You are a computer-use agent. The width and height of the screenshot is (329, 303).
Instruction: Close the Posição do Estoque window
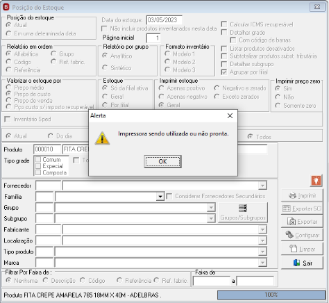pyautogui.click(x=317, y=7)
